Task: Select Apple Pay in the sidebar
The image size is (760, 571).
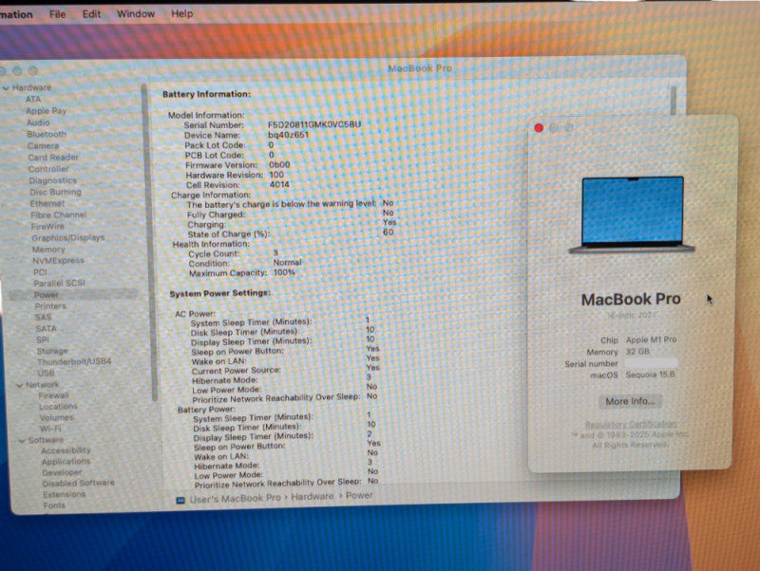Action: pyautogui.click(x=46, y=111)
